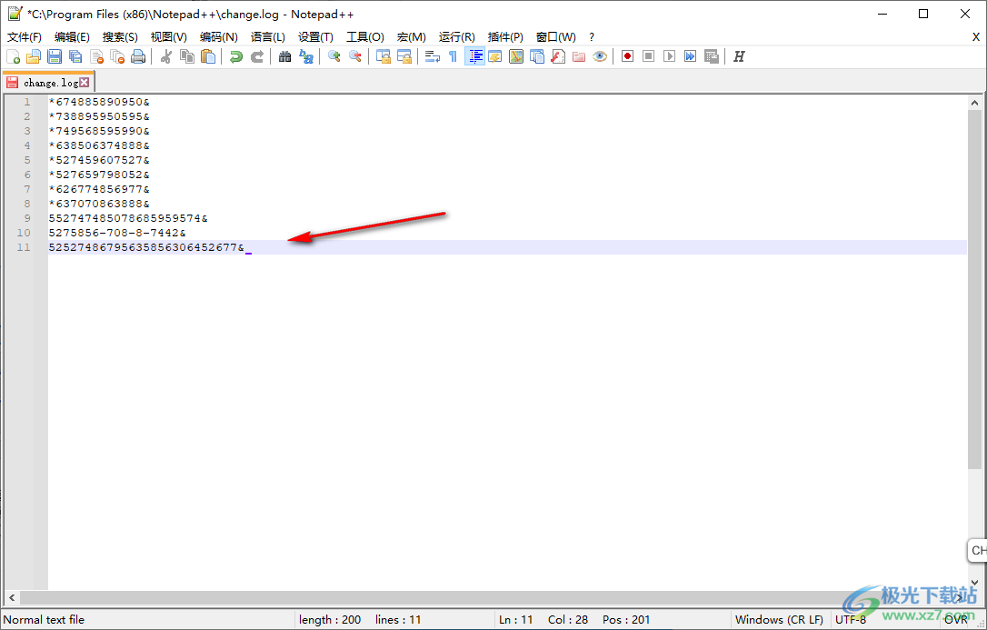Screen dimensions: 987x630
Task: Toggle synchronized vertical scrolling
Action: point(384,56)
